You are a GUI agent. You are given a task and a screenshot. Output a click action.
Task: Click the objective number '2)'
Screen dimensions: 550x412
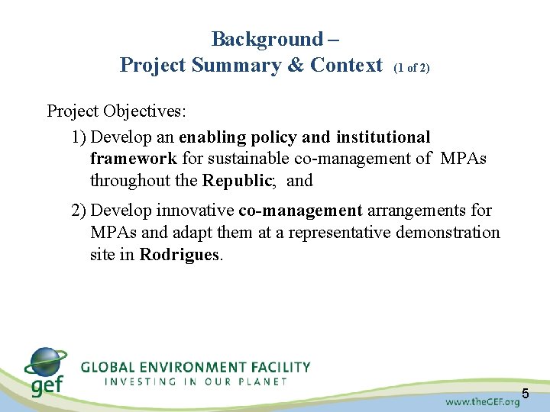(78, 211)
